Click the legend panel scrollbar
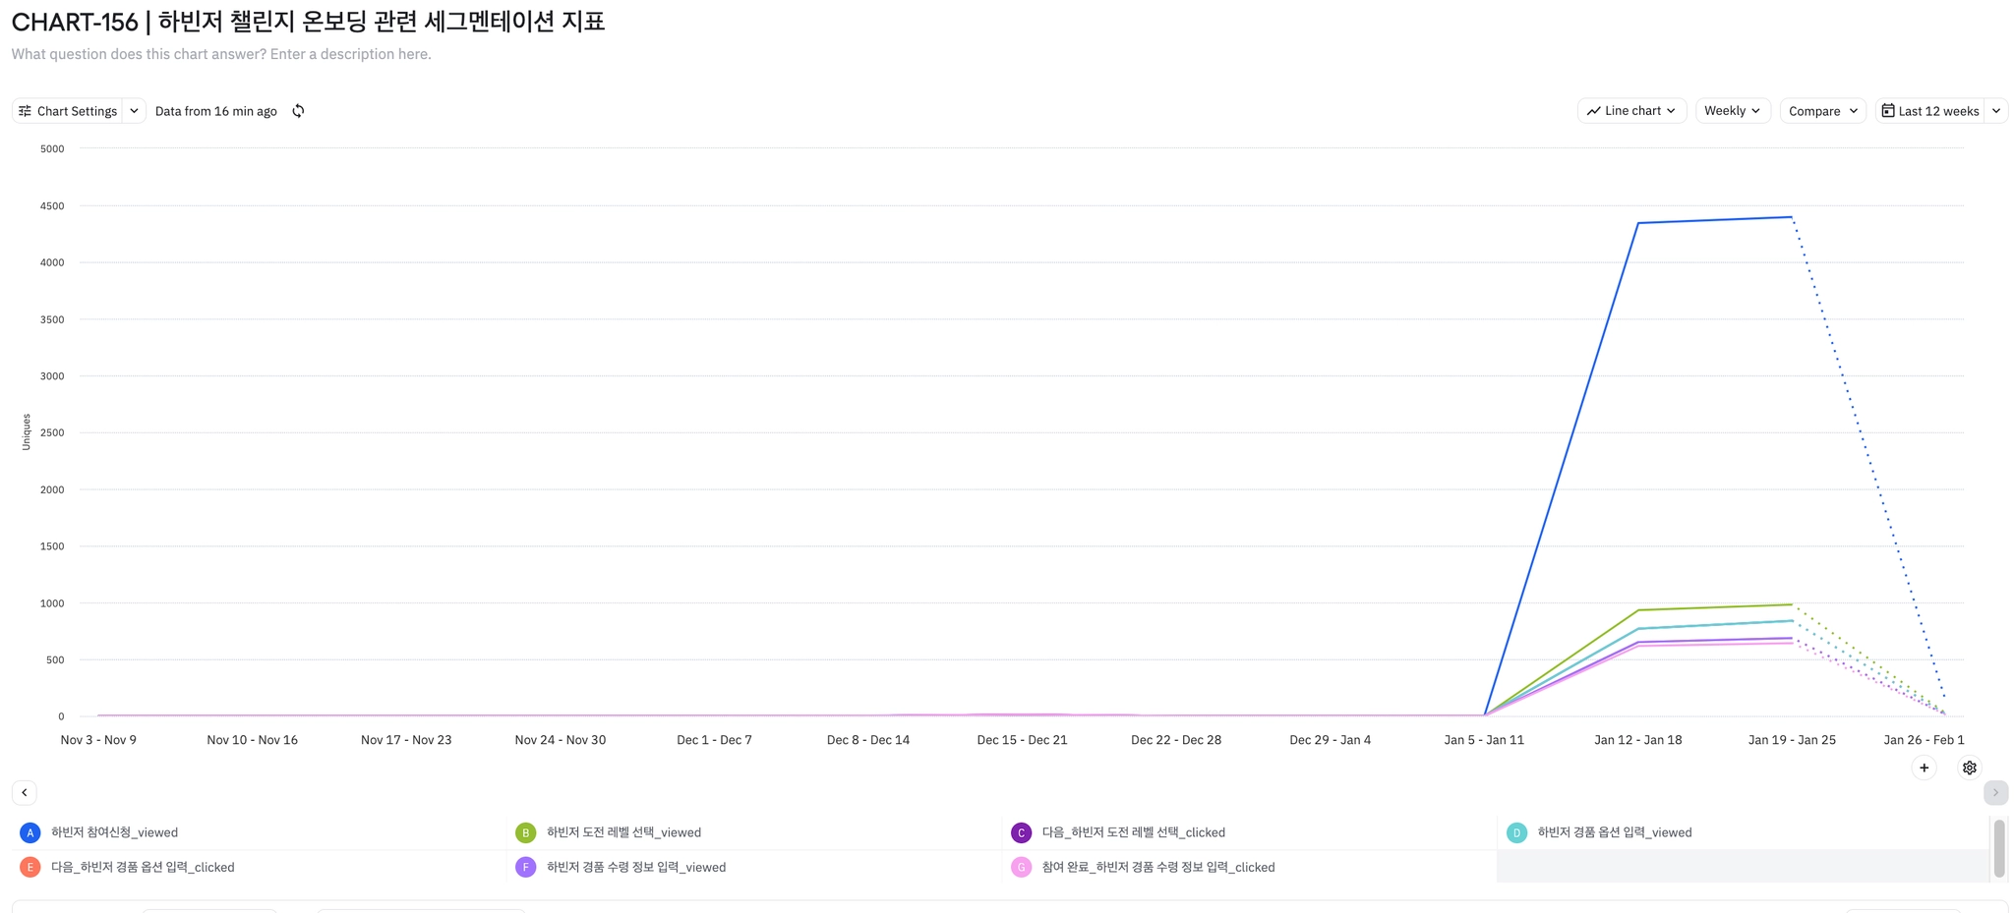 point(1999,848)
